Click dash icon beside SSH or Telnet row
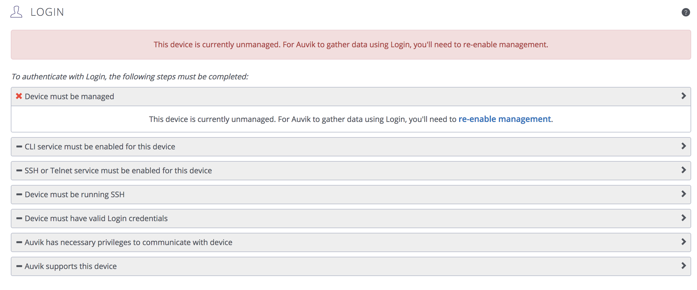The width and height of the screenshot is (697, 290). [19, 170]
